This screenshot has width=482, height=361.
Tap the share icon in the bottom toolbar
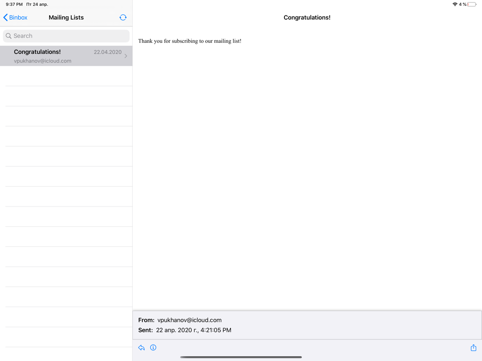click(473, 348)
